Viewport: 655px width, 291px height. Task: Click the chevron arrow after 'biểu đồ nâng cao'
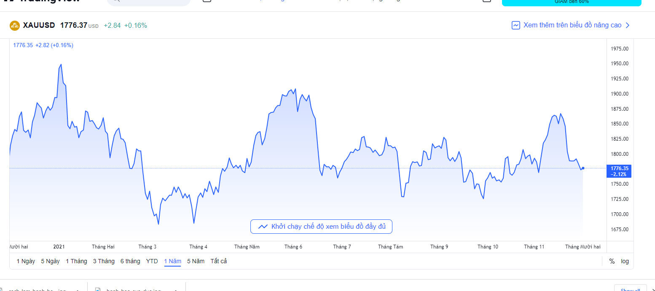click(628, 25)
